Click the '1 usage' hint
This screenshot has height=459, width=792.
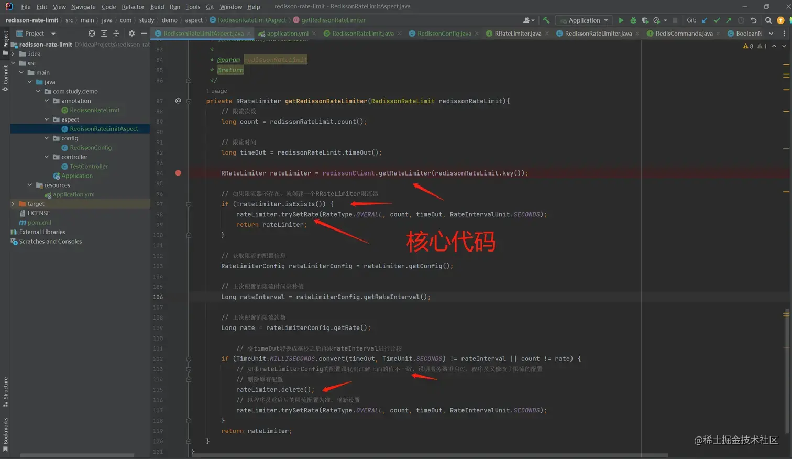click(217, 91)
